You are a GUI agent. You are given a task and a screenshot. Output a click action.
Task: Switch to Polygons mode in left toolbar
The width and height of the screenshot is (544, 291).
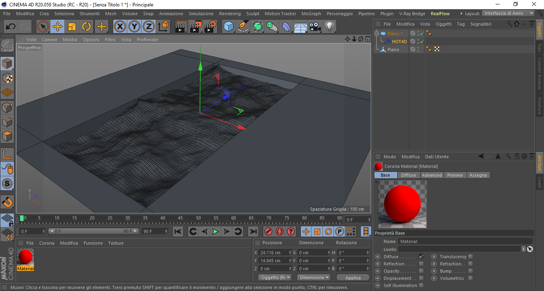(7, 136)
